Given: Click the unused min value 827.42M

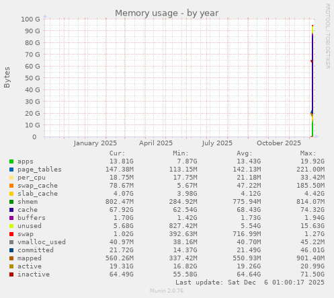Looking at the screenshot, I should (x=183, y=226).
